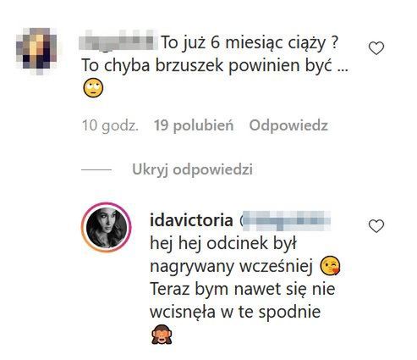Click the line To chyba brzuszek powinien być
The height and width of the screenshot is (360, 417).
(x=215, y=66)
